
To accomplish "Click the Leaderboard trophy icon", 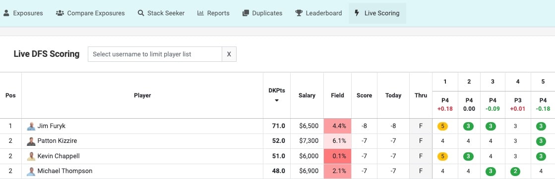I will pos(299,13).
